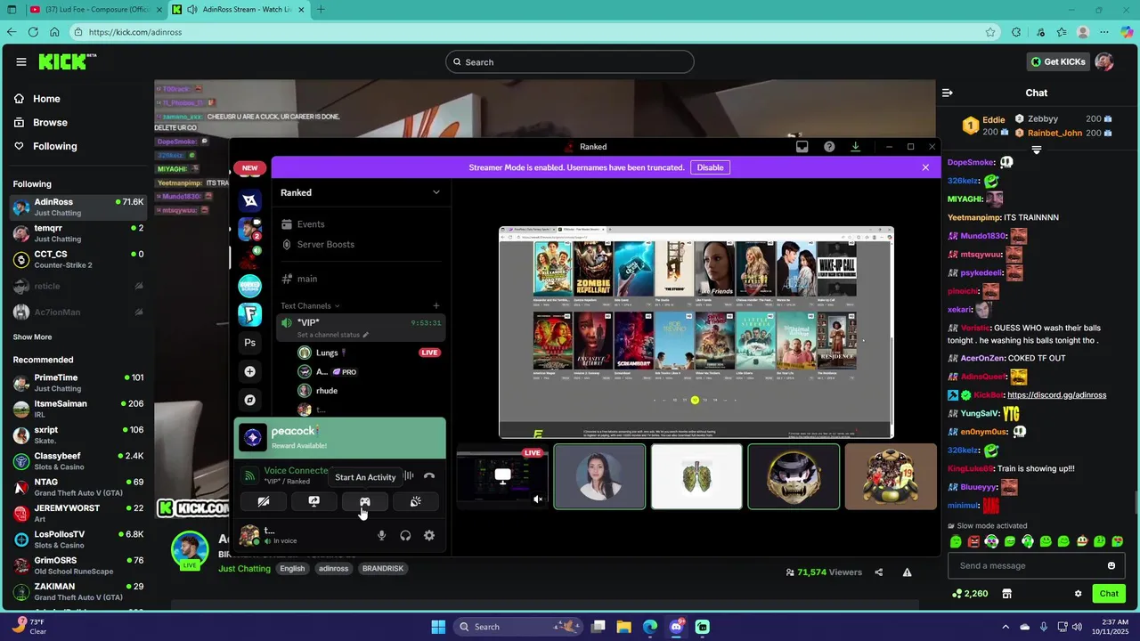Unmute the live stream tile speaker

click(x=538, y=499)
